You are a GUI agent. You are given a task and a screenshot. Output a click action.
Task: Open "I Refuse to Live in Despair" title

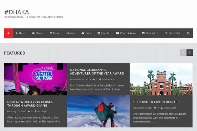(157, 102)
